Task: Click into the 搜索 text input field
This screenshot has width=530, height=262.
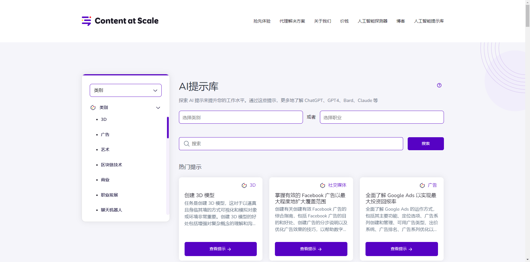Action: tap(294, 144)
